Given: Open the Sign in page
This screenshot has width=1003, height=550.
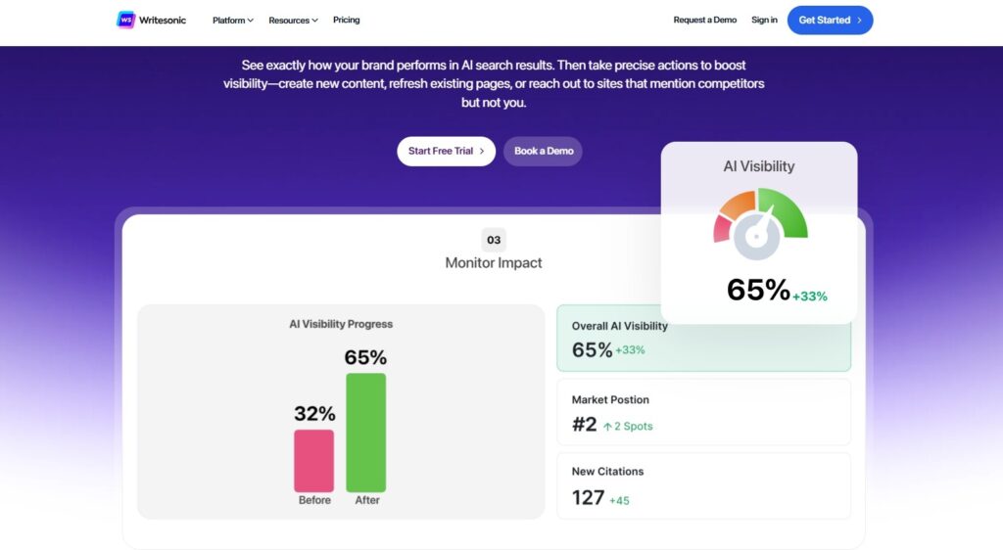Looking at the screenshot, I should tap(764, 21).
